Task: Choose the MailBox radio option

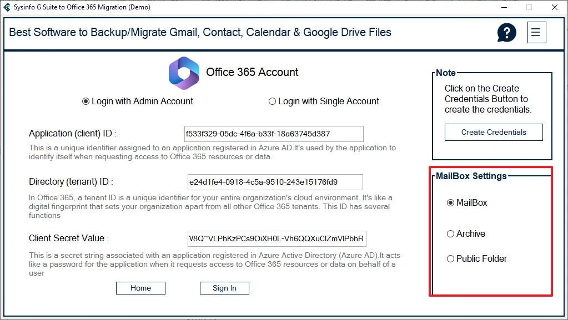Action: [467, 203]
